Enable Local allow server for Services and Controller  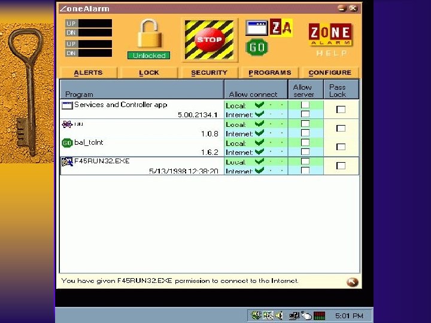[305, 105]
